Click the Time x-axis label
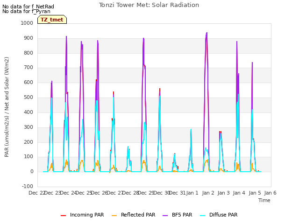The height and width of the screenshot is (224, 299). tap(264, 200)
